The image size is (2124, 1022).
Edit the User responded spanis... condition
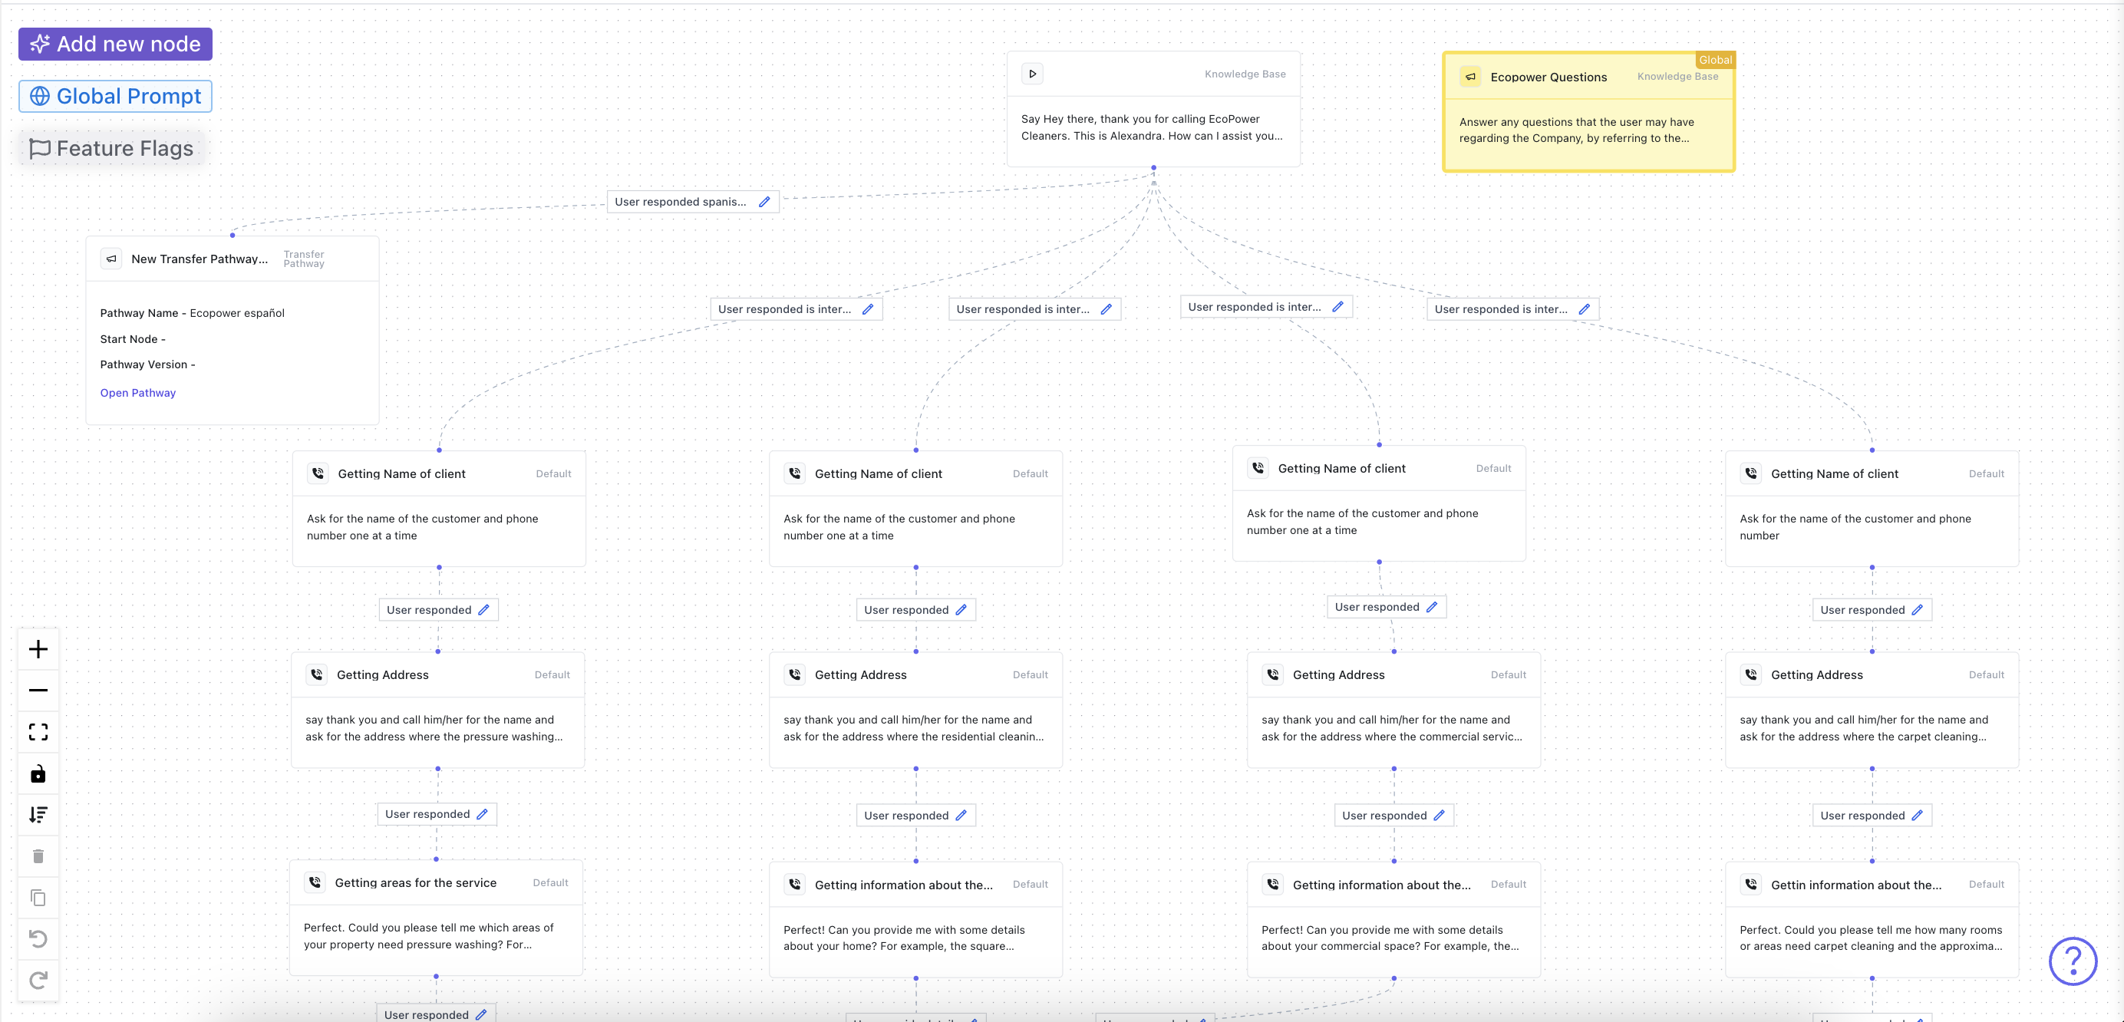(764, 200)
